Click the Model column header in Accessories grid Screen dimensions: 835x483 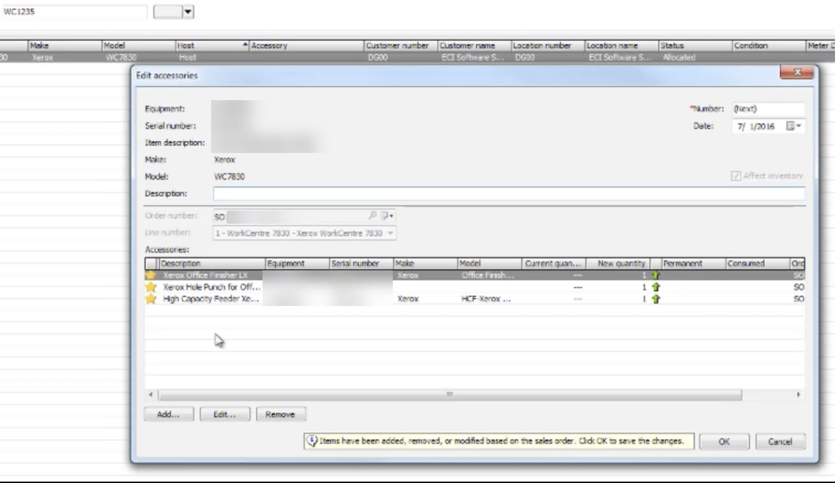coord(490,263)
